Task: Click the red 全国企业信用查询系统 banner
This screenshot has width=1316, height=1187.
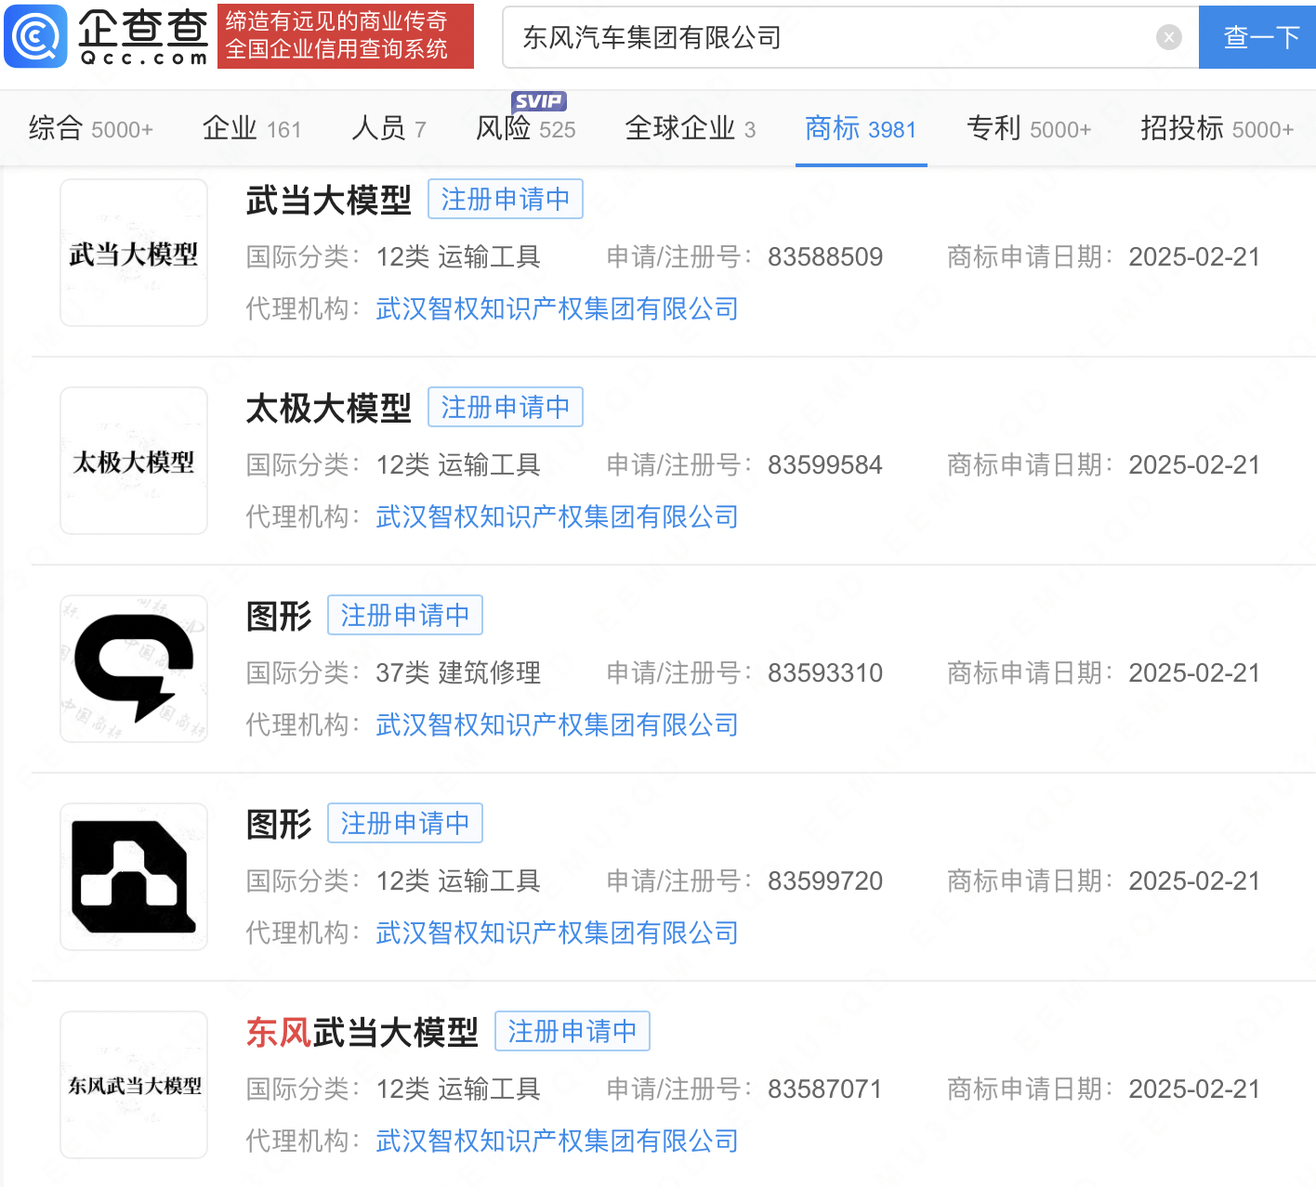Action: 346,36
